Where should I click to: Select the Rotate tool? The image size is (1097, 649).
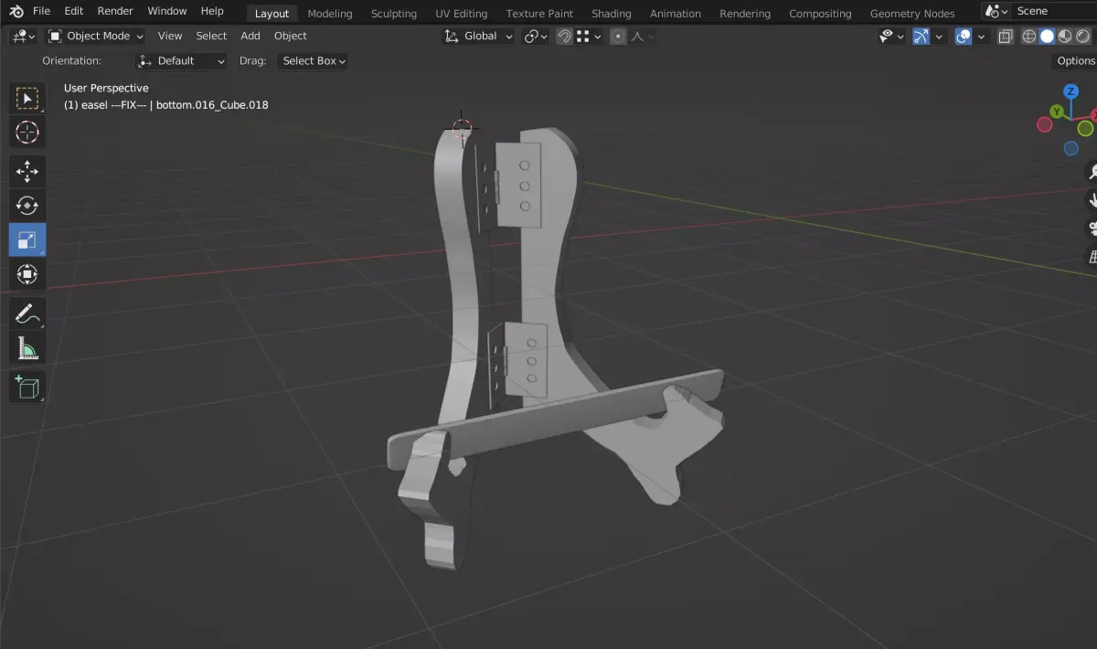pyautogui.click(x=27, y=205)
